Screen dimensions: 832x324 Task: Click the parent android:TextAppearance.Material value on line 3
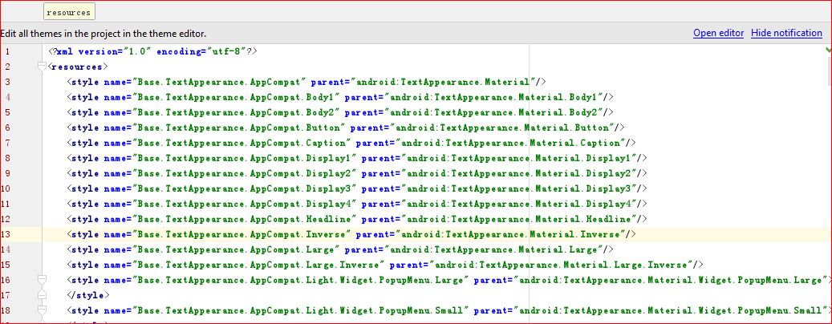tap(444, 82)
